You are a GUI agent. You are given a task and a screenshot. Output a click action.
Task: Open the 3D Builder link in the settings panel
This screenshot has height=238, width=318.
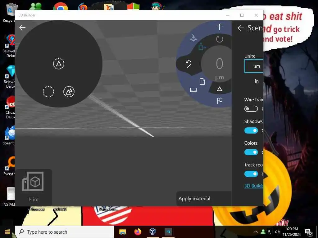point(254,186)
